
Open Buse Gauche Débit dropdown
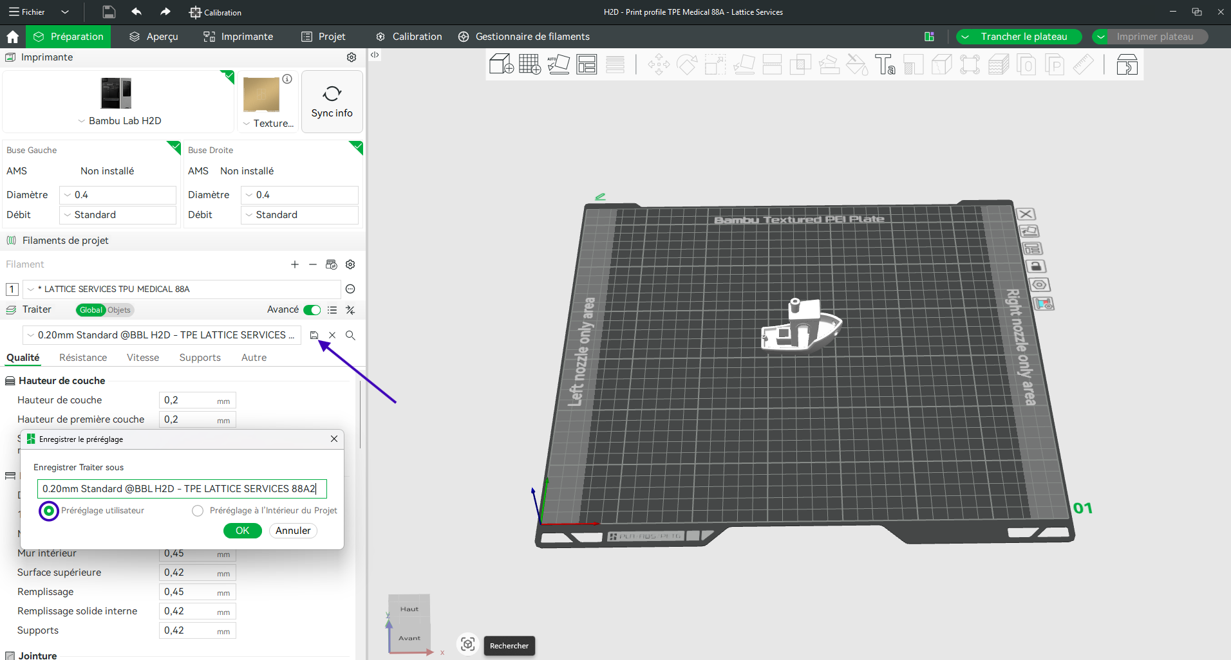tap(118, 215)
